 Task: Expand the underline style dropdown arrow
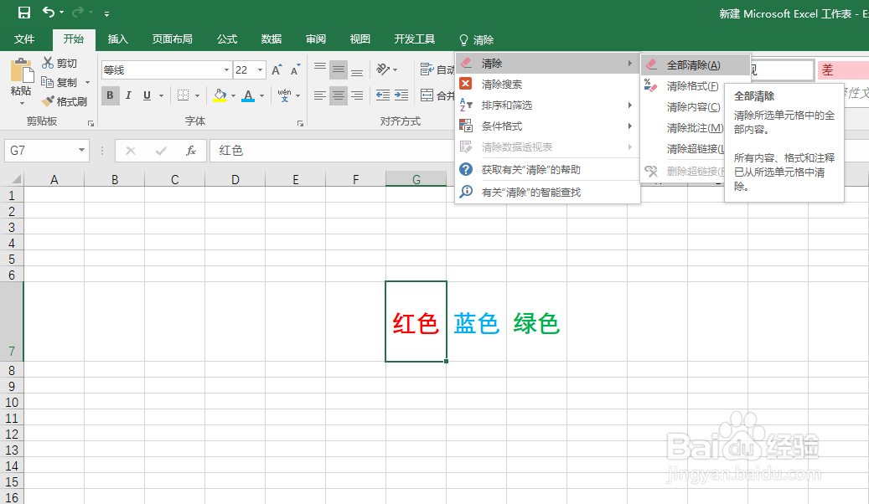point(161,95)
